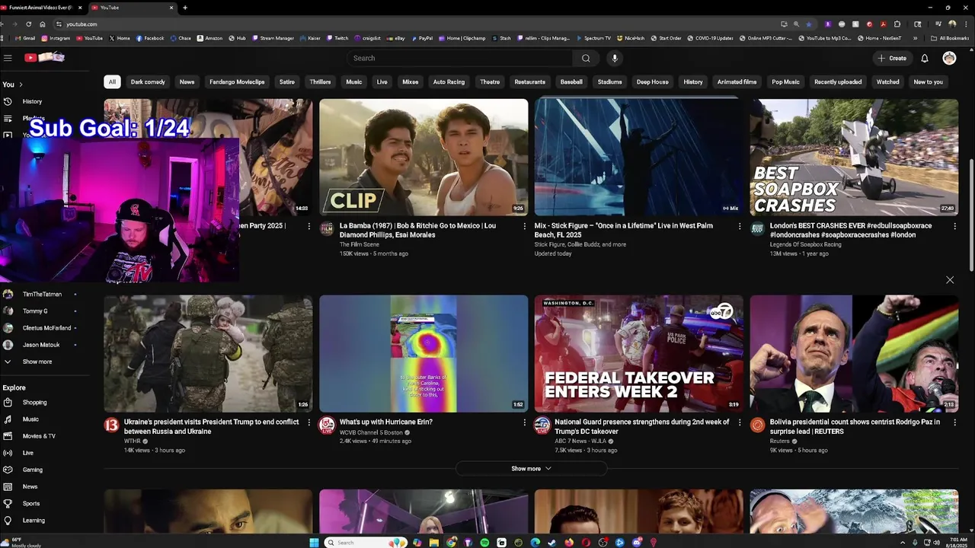Open All Bookmarks folder in bookmarks bar

click(950, 38)
